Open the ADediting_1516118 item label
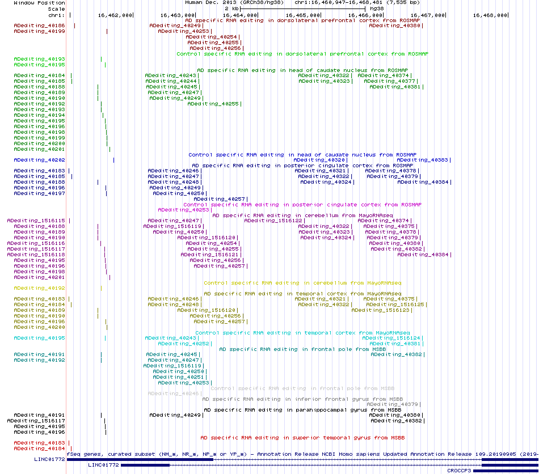 click(36, 255)
